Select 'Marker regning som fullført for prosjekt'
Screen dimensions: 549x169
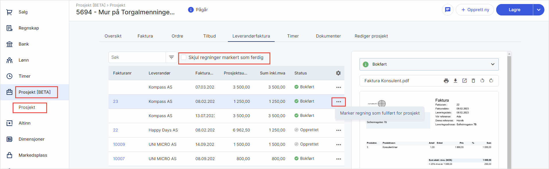pyautogui.click(x=380, y=113)
